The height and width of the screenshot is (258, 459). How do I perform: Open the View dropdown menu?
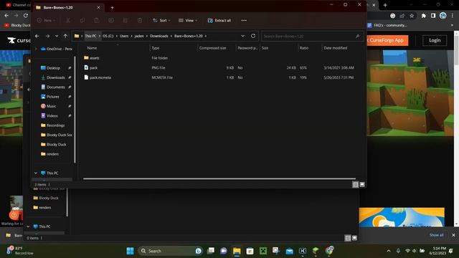188,20
